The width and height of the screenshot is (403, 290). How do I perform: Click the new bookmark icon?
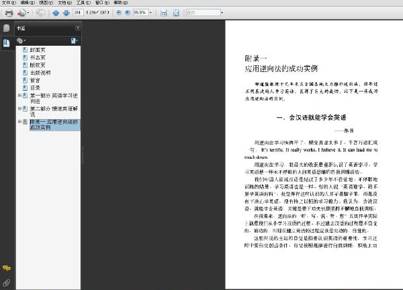75,40
